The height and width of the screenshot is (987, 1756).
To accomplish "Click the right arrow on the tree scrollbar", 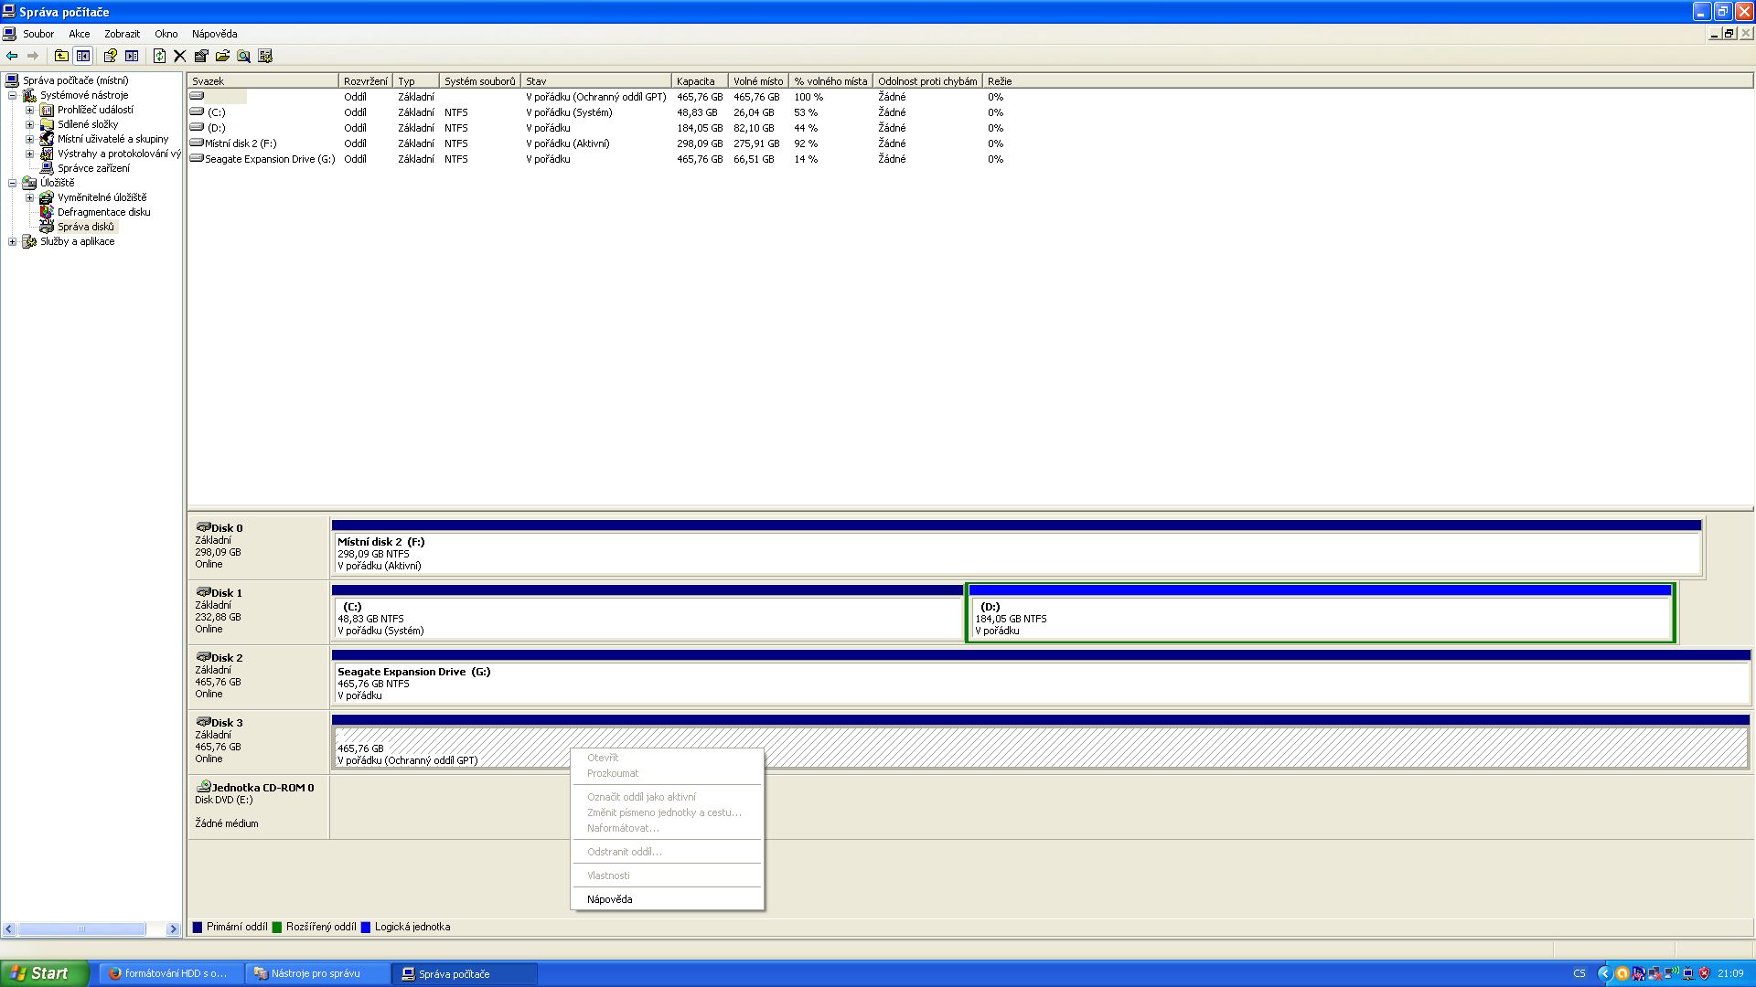I will point(173,929).
